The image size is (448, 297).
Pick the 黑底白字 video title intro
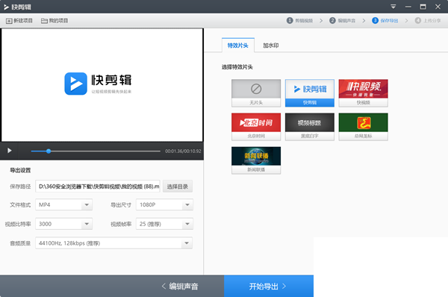click(x=310, y=127)
